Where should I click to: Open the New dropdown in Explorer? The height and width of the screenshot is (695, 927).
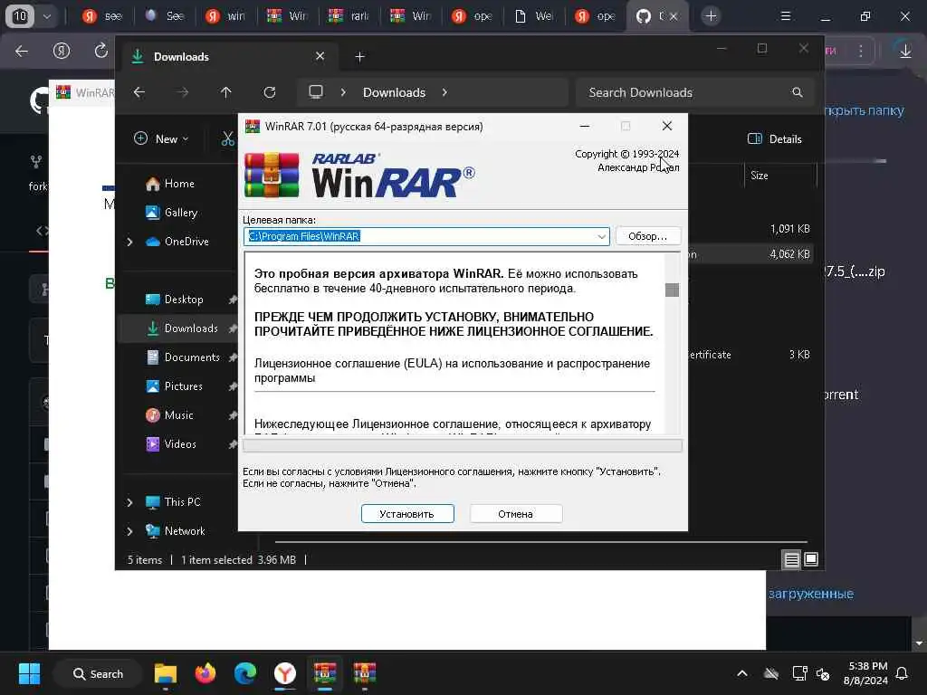click(x=161, y=138)
